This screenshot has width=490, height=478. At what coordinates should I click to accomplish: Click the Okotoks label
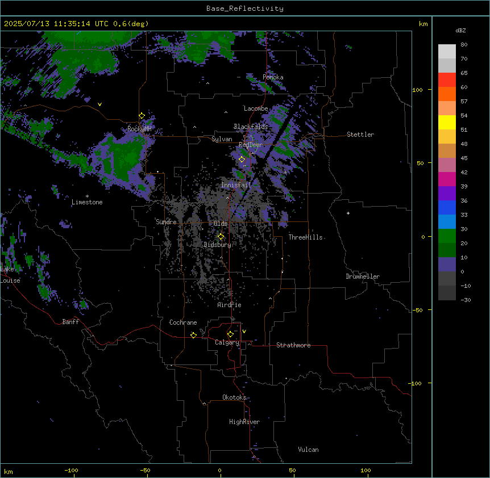click(234, 397)
